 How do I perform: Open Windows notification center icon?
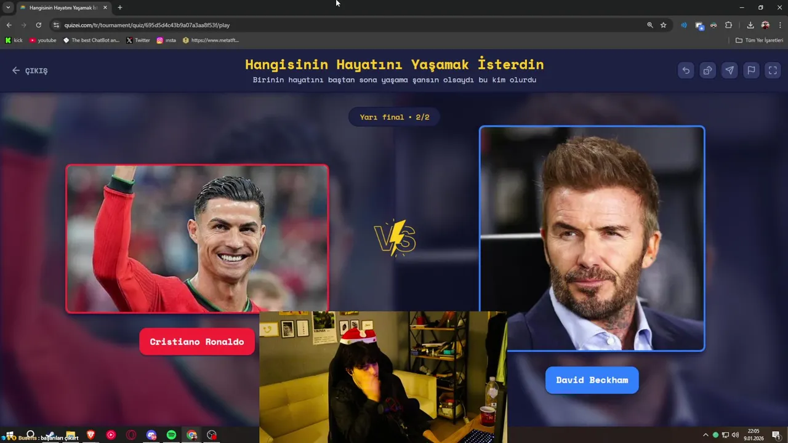776,435
